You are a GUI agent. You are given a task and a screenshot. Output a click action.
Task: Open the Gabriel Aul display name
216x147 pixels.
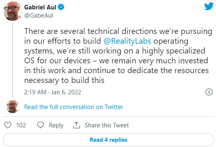[x=40, y=7]
